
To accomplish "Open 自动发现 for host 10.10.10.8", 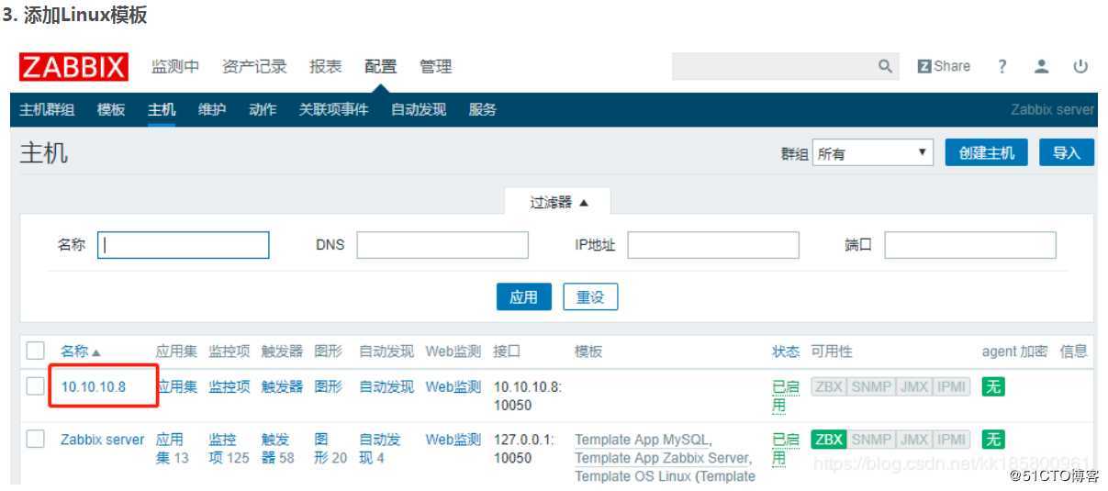I will click(386, 387).
